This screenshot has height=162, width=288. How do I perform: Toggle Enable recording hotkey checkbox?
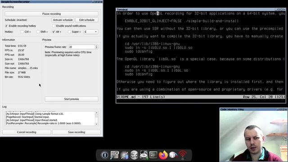6,26
